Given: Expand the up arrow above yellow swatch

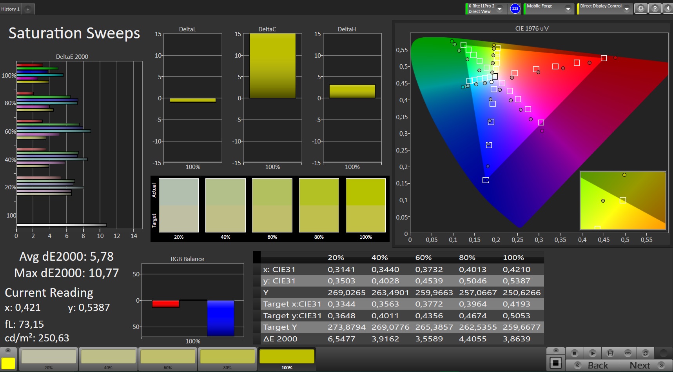Looking at the screenshot, I should pyautogui.click(x=8, y=350).
